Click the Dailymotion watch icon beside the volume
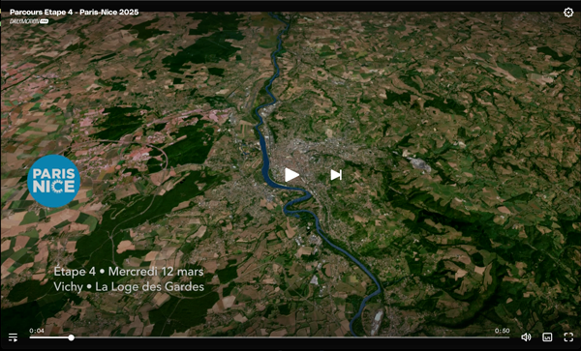Viewport: 581px width, 351px height. pyautogui.click(x=547, y=336)
